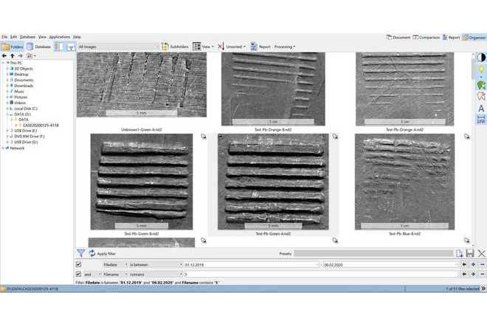This screenshot has width=487, height=325.
Task: Open the Database menu
Action: [x=27, y=37]
